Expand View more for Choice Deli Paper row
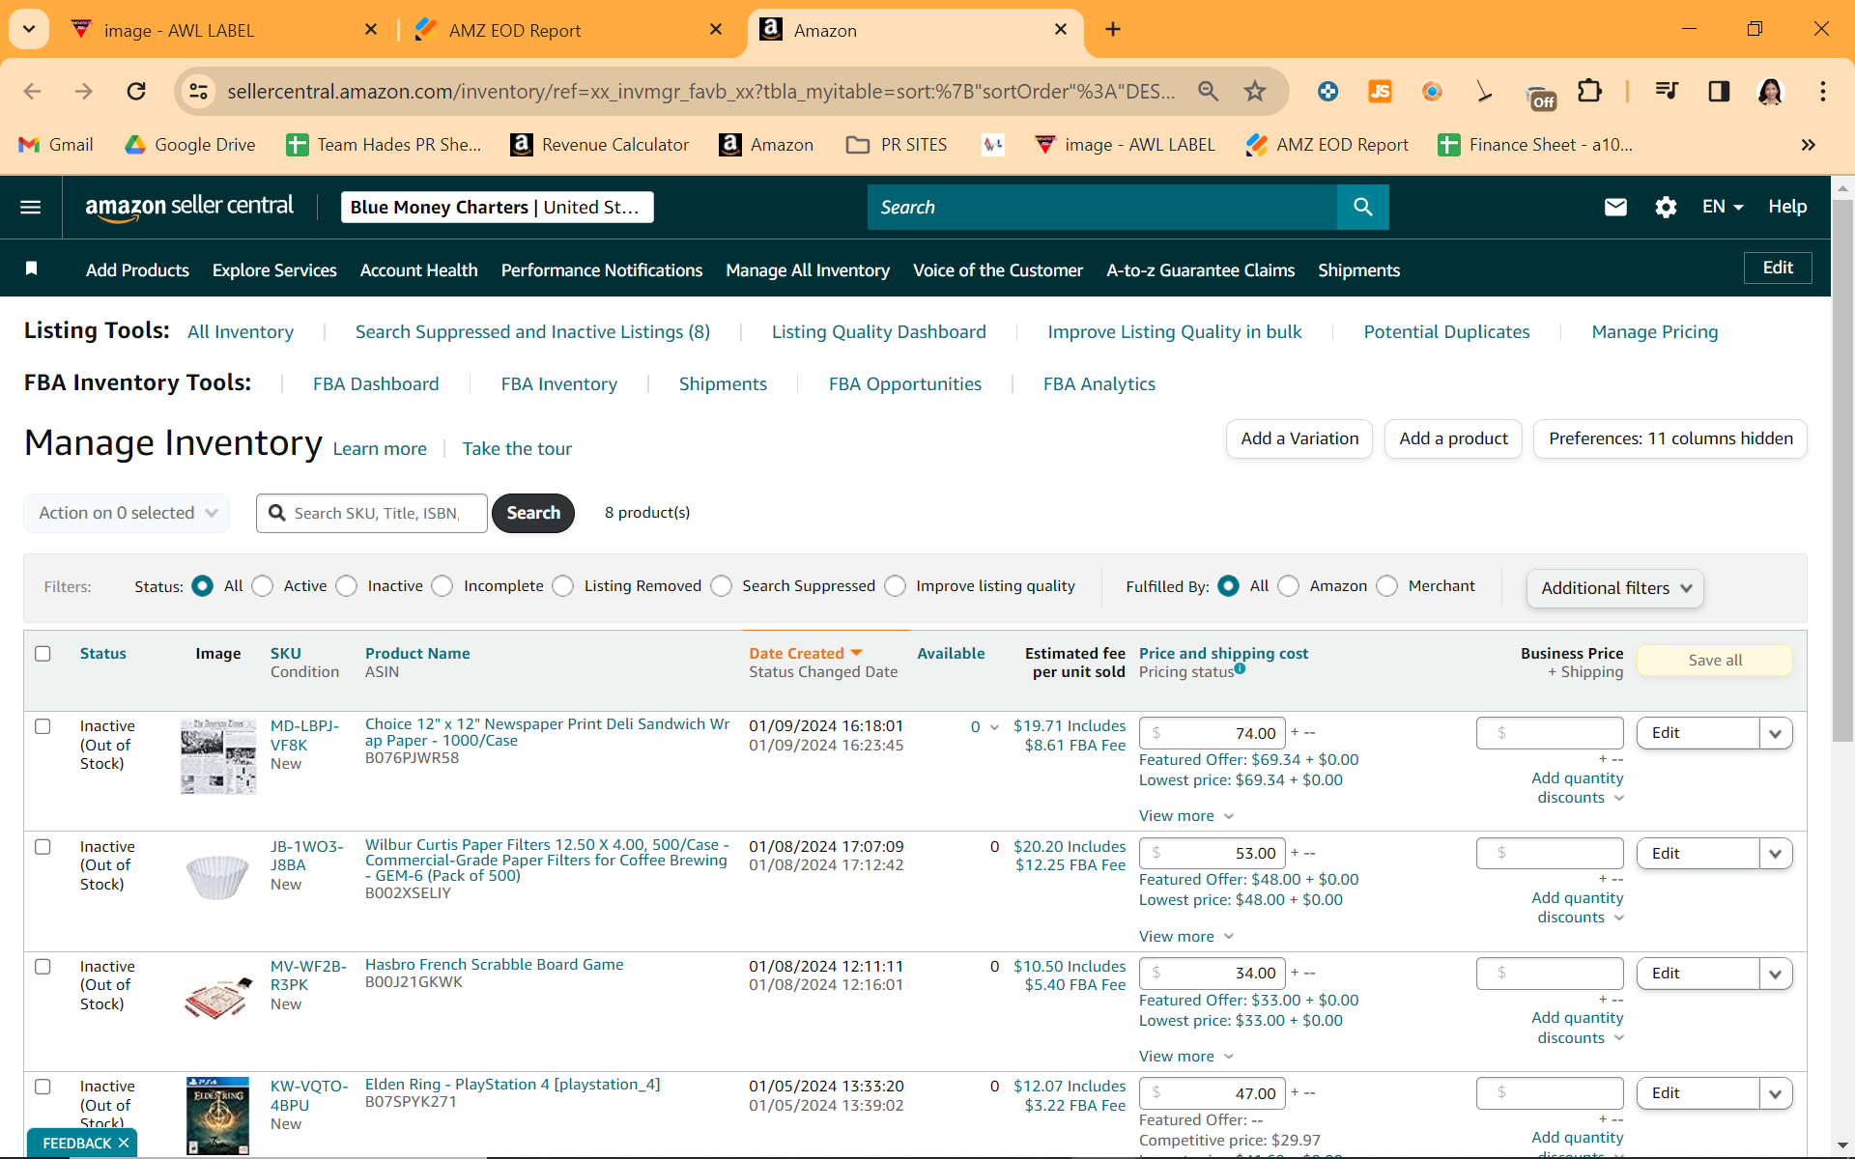The height and width of the screenshot is (1159, 1855). click(x=1186, y=816)
